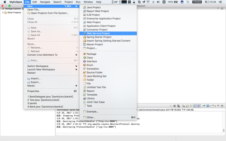Expand the Other Projects tree node
This screenshot has width=226, height=141.
click(x=3, y=12)
